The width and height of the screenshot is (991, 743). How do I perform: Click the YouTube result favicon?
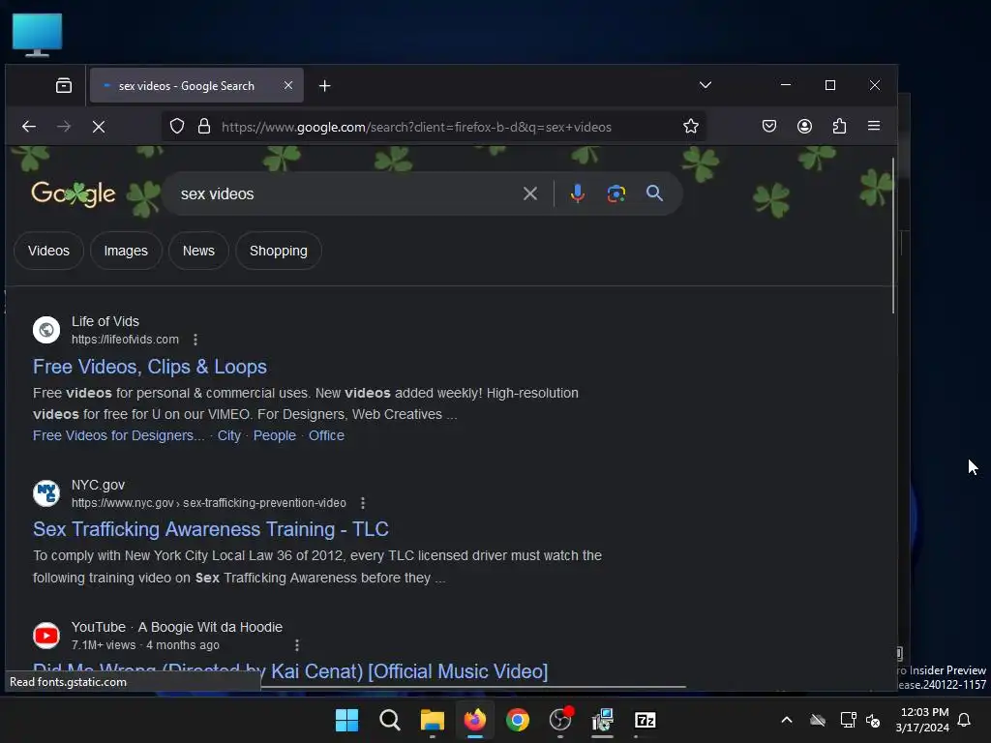click(x=46, y=636)
